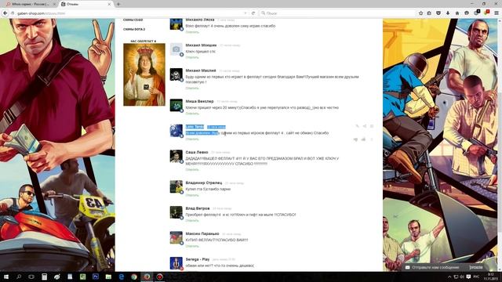Click the Gaben saint picture in the sidebar
This screenshot has height=282, width=502.
tap(144, 74)
